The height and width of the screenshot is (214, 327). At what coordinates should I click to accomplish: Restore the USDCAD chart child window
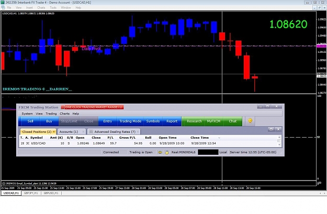point(319,8)
